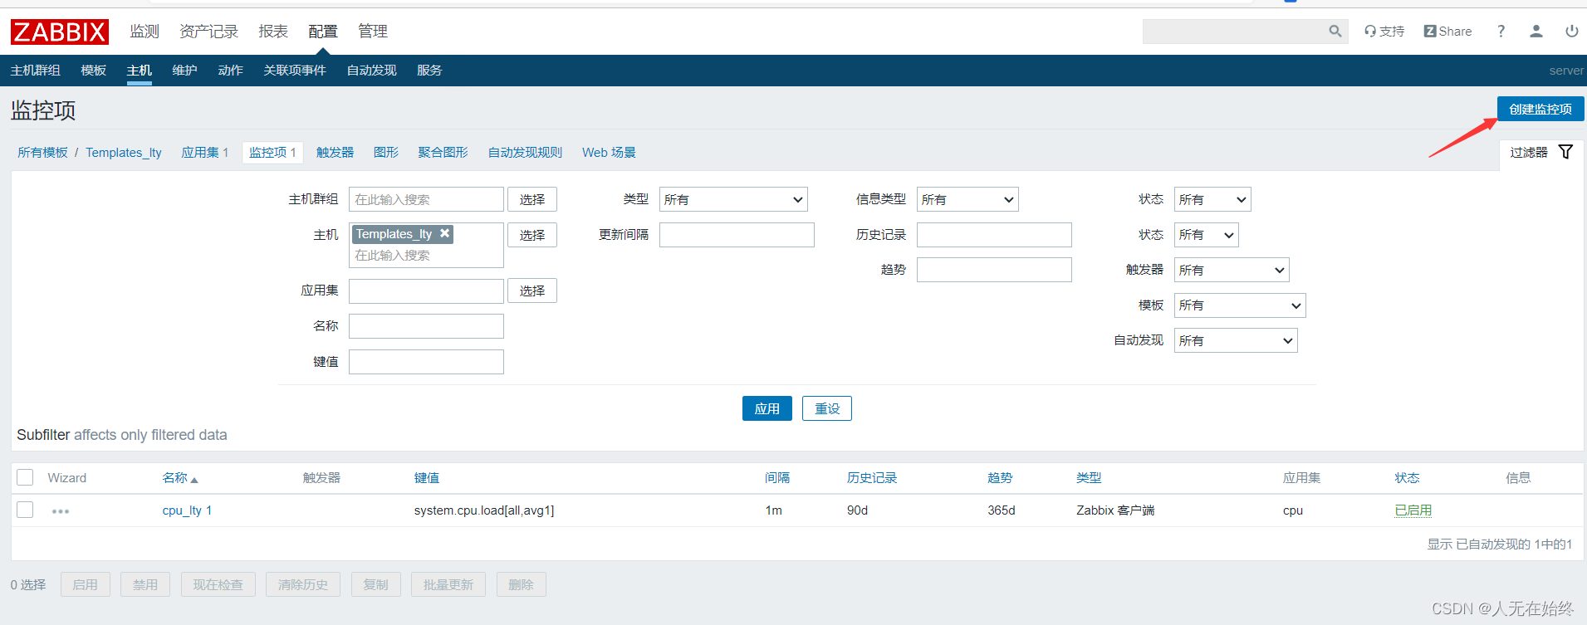Focus the 名称 input field
Screen dimensions: 1587x625
point(426,326)
